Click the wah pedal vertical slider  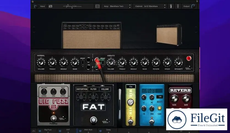tap(120, 104)
